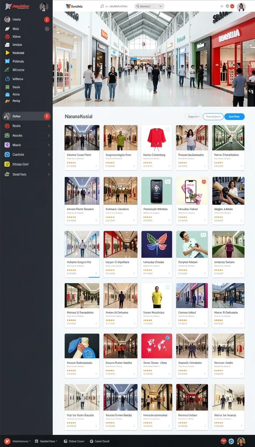The width and height of the screenshot is (255, 447).
Task: Open the phone with pink flower thumbnail
Action: tap(192, 191)
